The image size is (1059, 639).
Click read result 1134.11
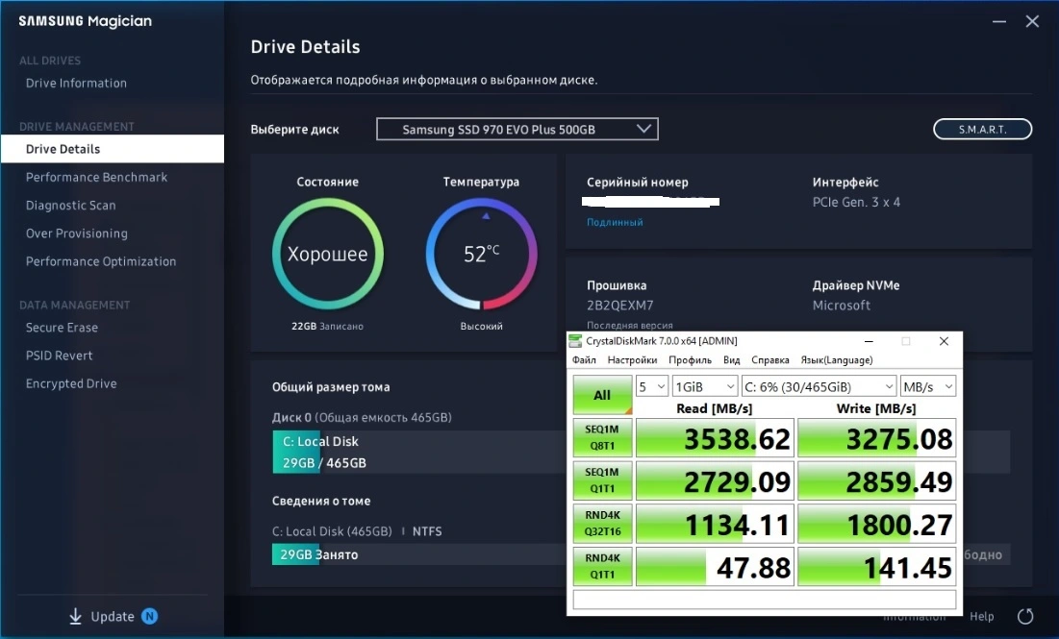click(715, 525)
